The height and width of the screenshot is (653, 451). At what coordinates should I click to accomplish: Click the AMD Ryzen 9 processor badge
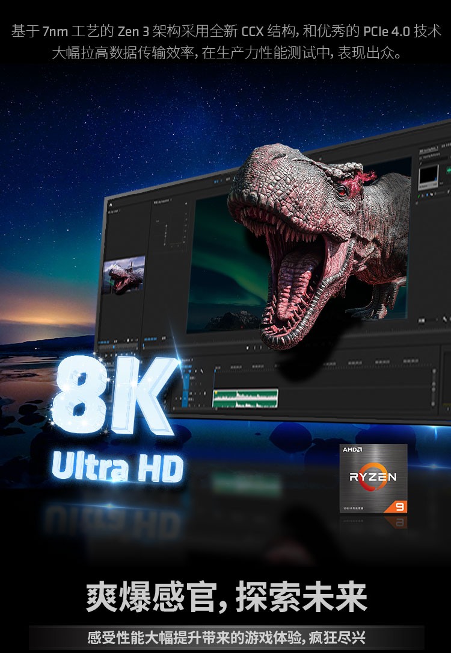[x=373, y=478]
